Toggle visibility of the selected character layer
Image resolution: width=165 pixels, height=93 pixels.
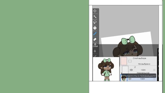[130, 79]
